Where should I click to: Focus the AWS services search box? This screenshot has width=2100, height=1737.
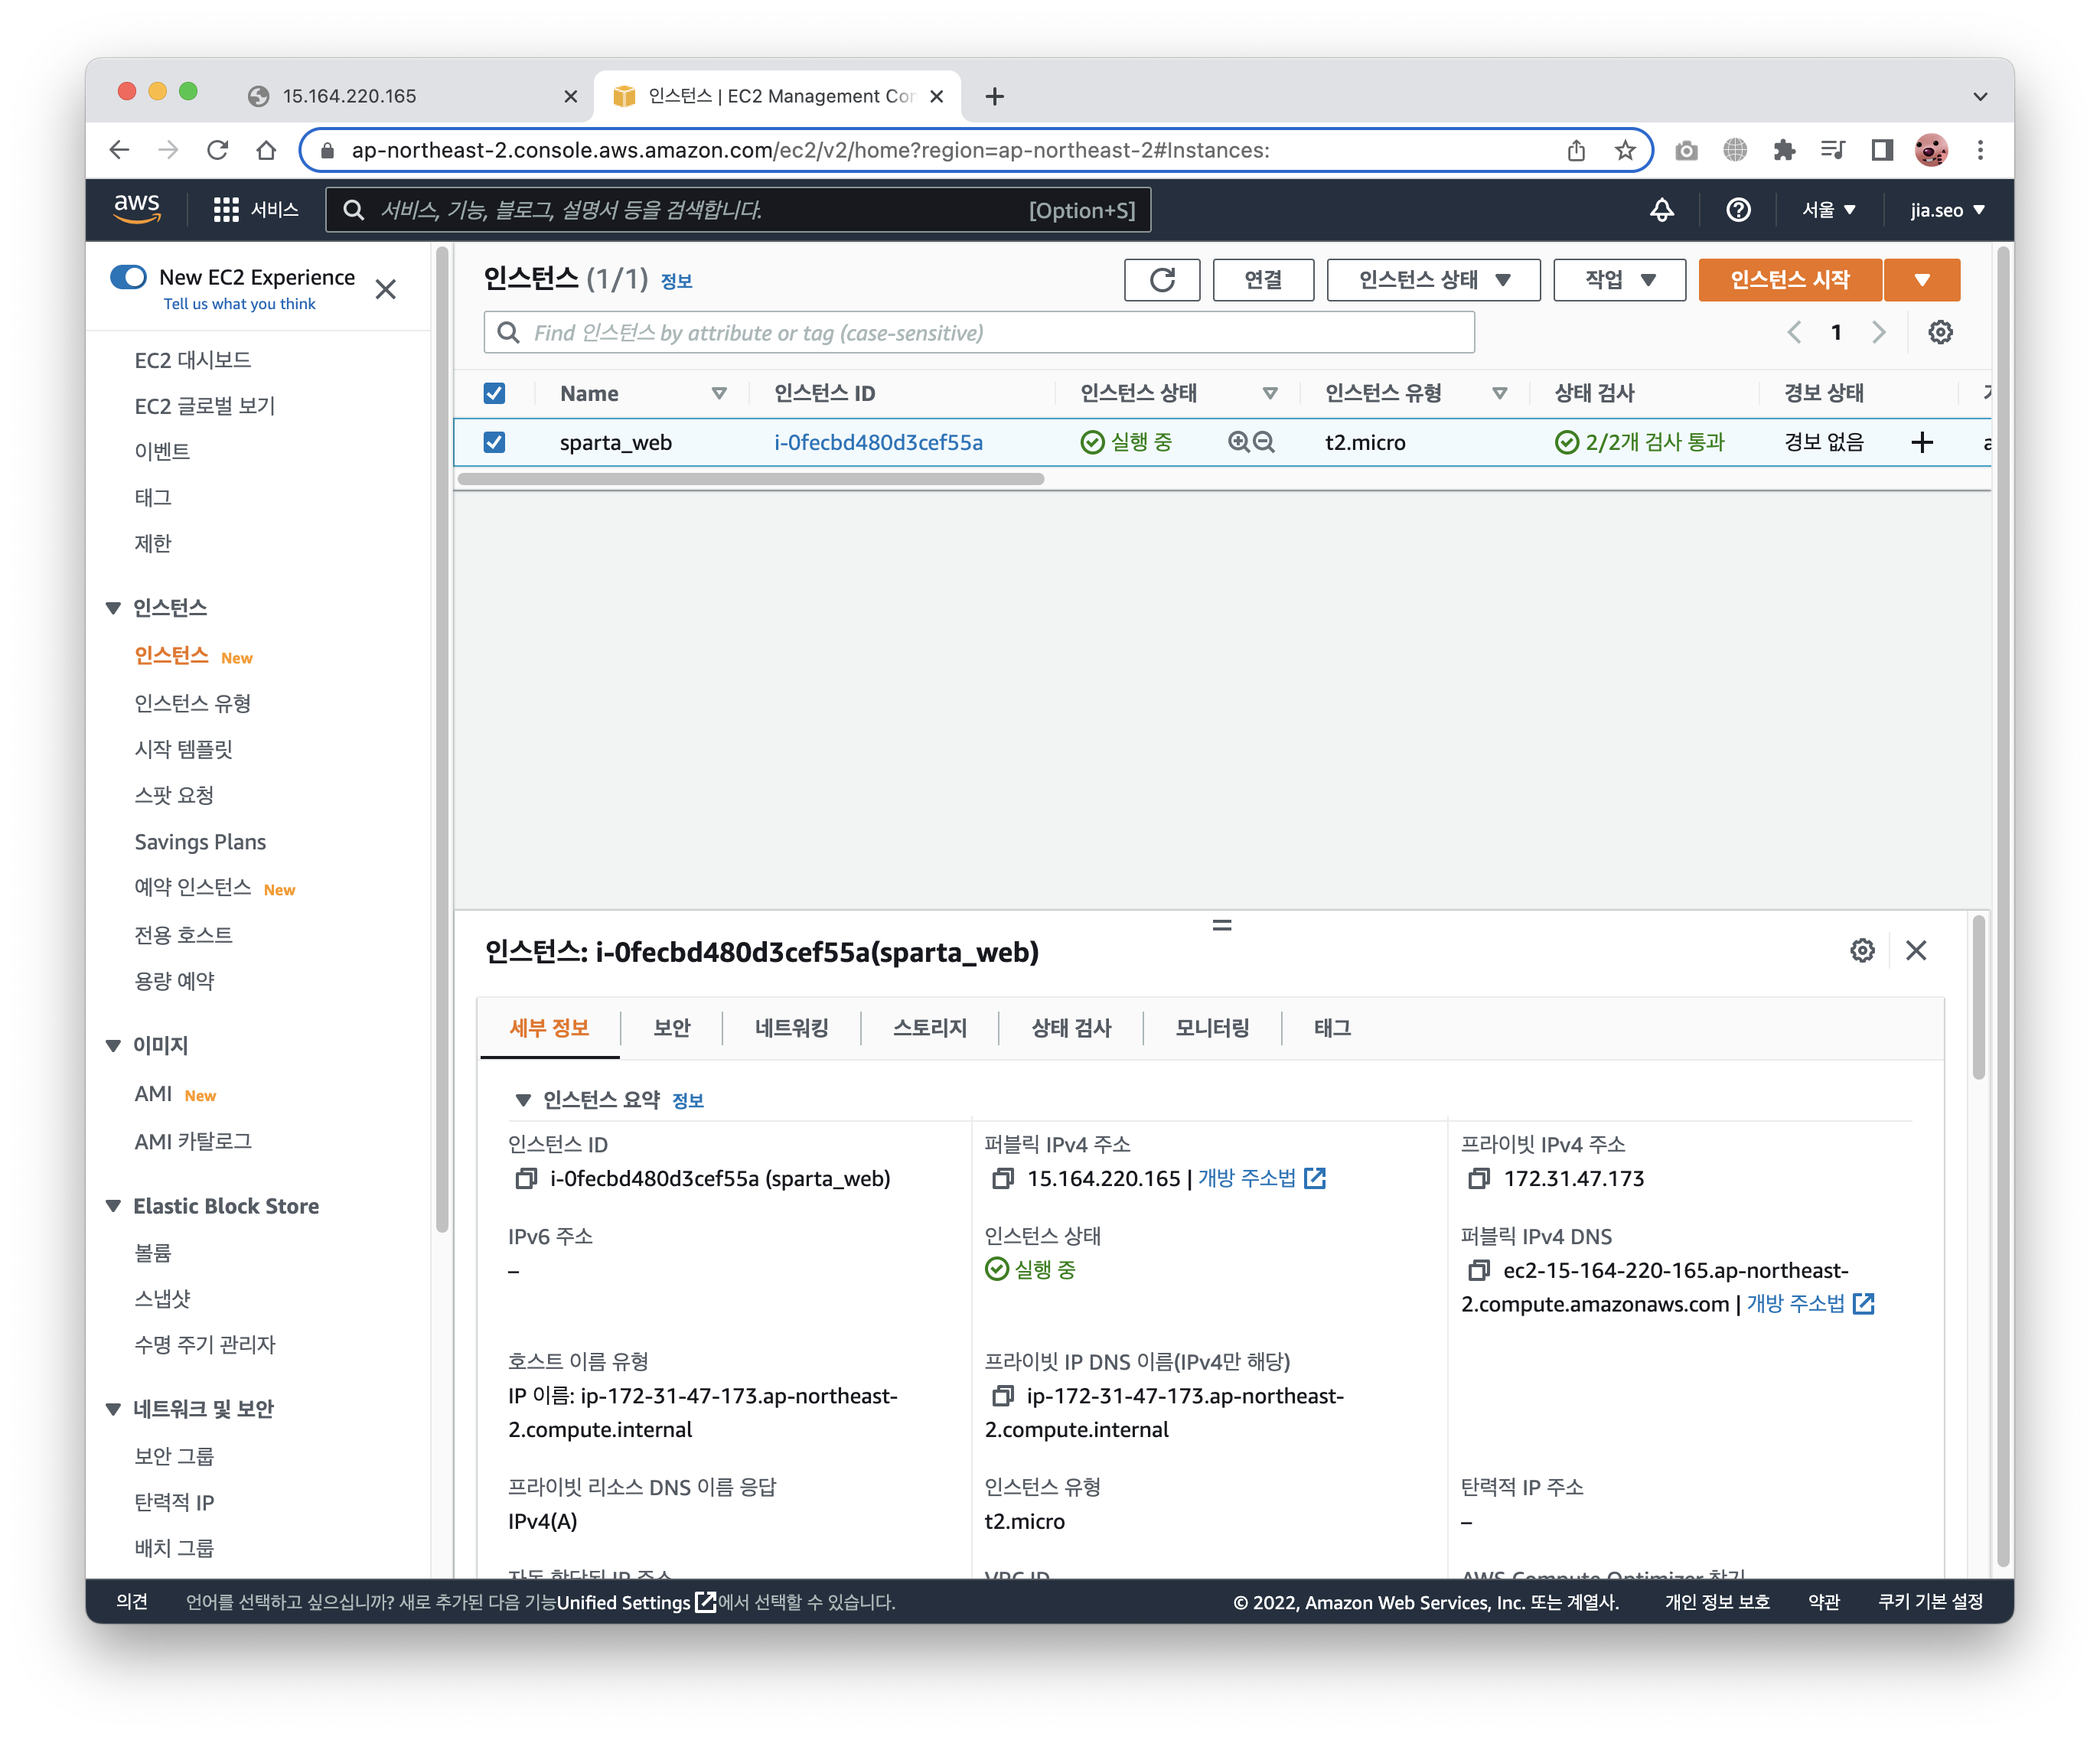(x=738, y=210)
